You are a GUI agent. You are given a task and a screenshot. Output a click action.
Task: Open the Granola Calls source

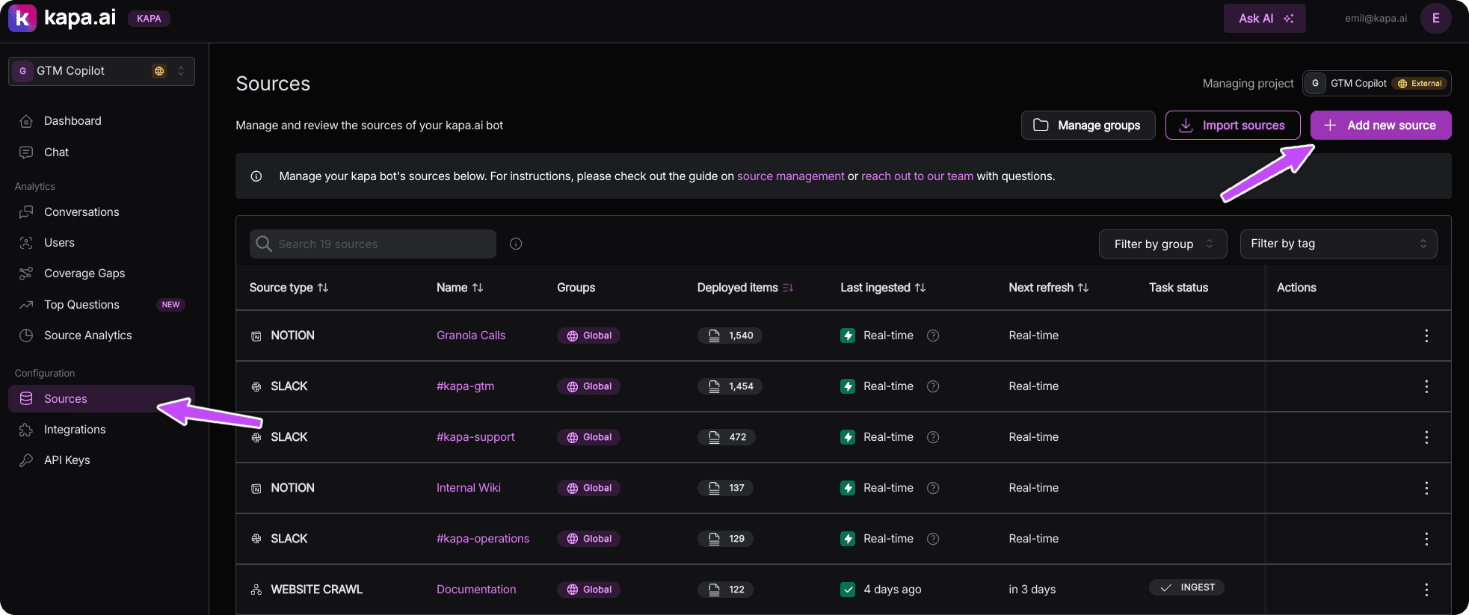(x=471, y=336)
